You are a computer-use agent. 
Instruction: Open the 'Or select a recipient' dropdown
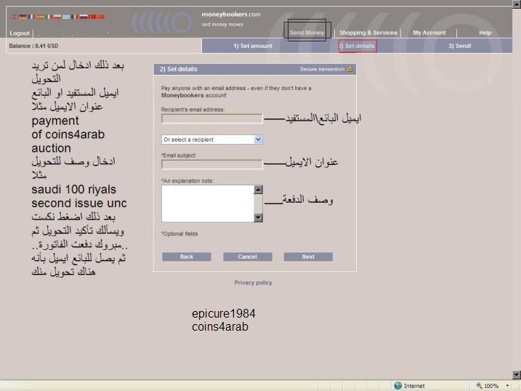pos(212,140)
